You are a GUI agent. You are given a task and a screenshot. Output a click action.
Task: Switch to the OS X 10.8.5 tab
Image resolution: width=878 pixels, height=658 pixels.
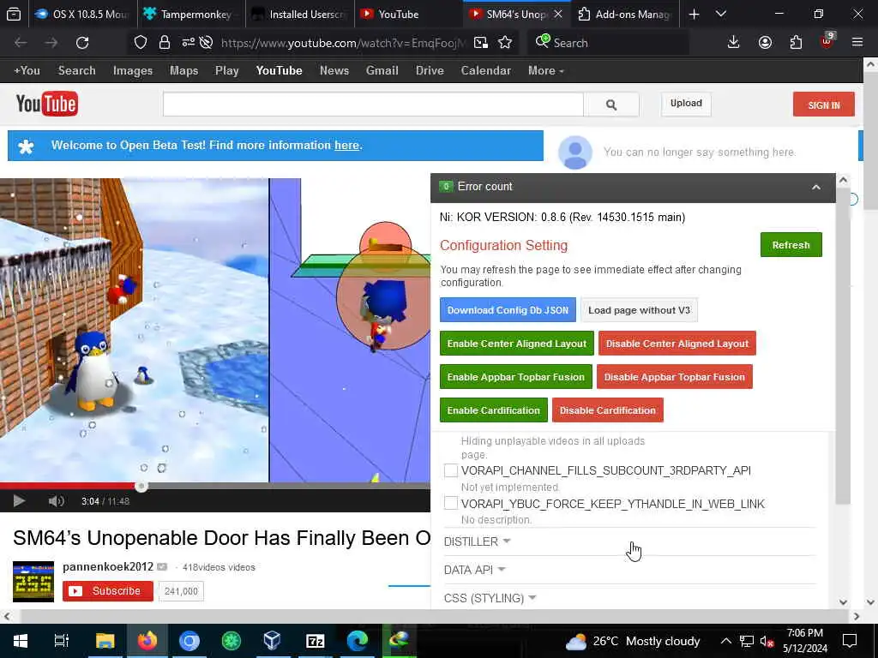83,15
